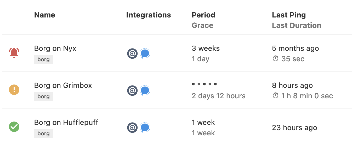This screenshot has width=352, height=145.
Task: Open the Borg on Grimbox check
Action: pos(63,86)
